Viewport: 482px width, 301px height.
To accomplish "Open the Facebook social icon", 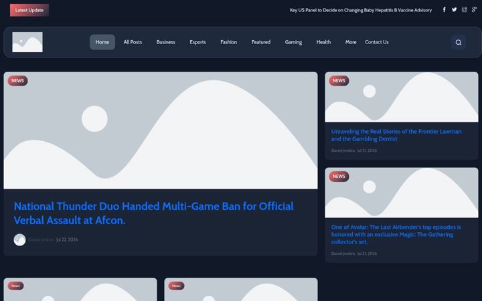I will [445, 10].
